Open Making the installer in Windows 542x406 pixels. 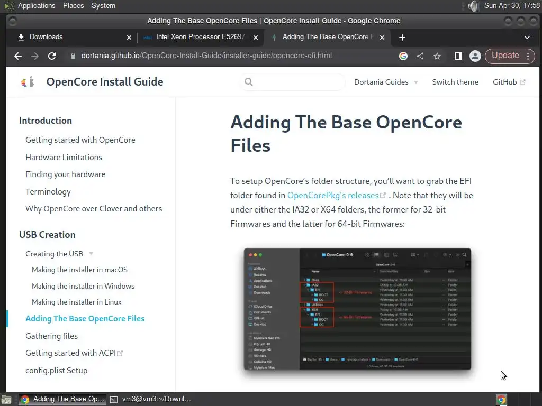pyautogui.click(x=83, y=286)
